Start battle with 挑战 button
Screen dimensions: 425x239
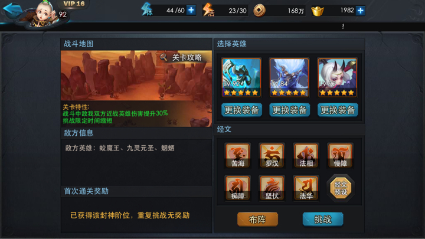(x=323, y=219)
